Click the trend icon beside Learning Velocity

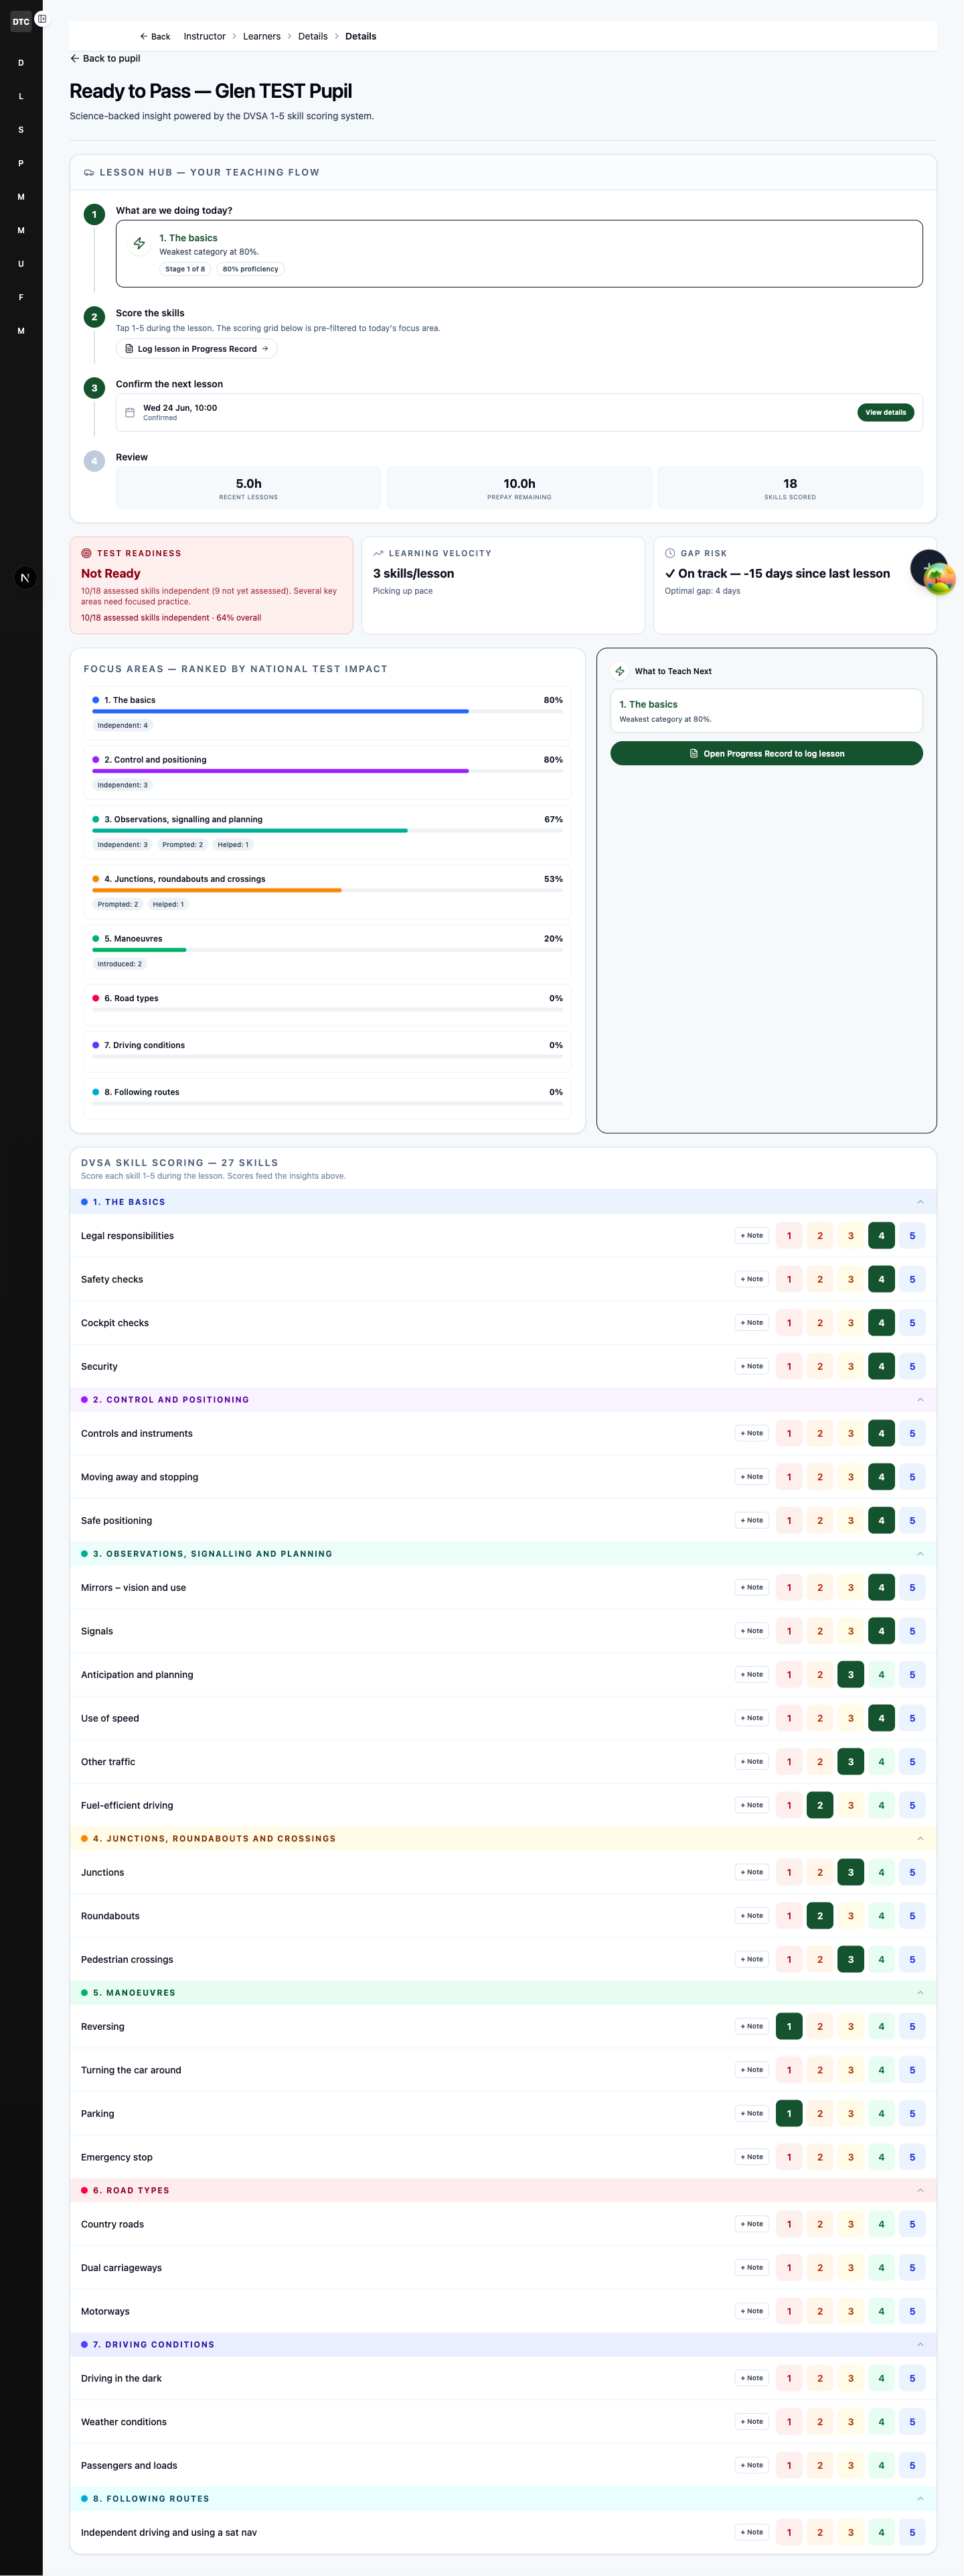click(379, 553)
